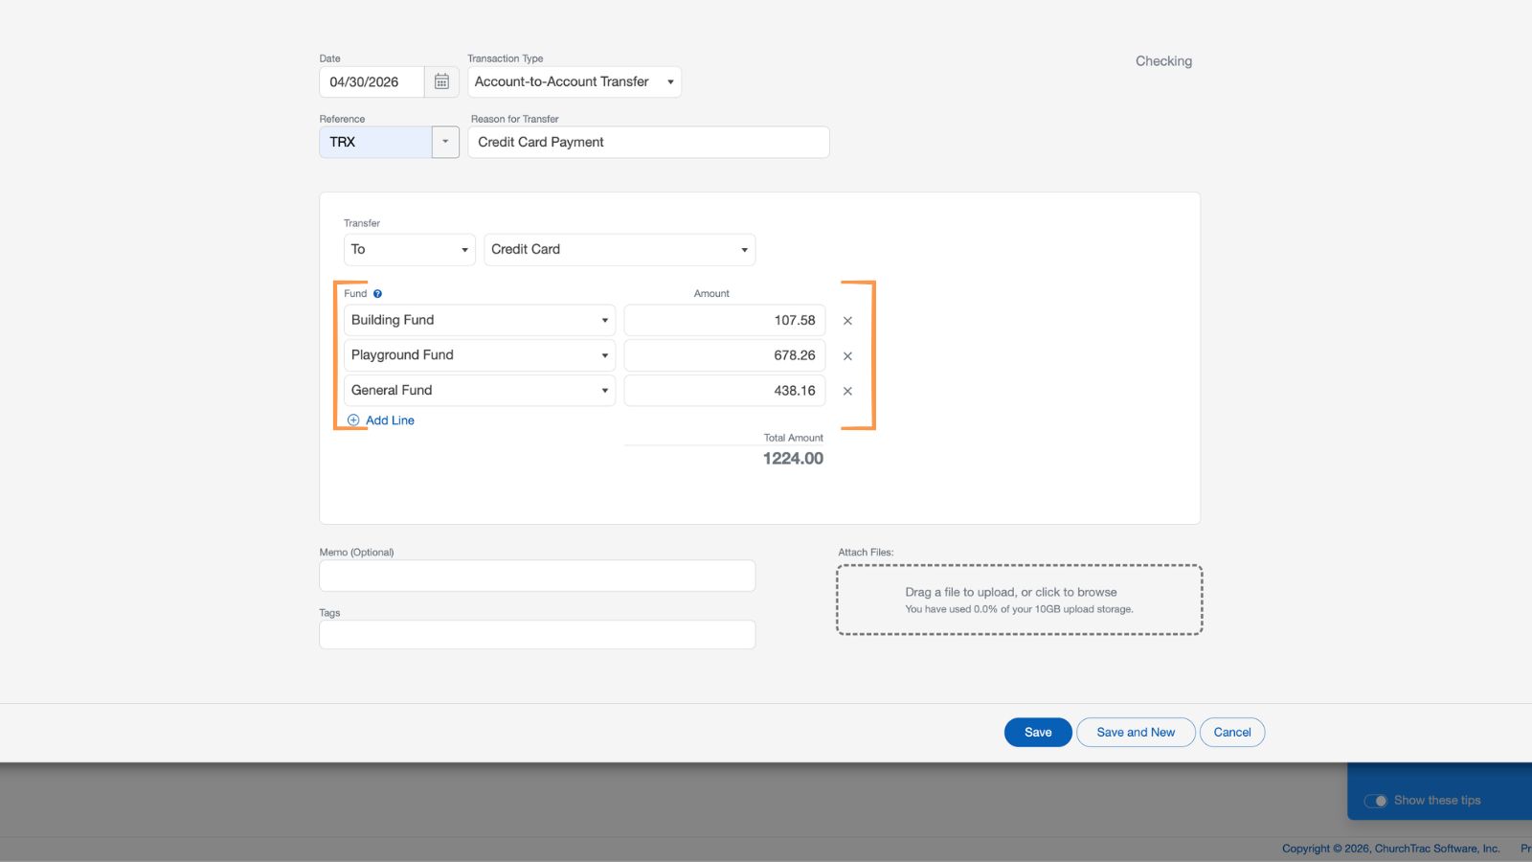Expand the Reference TRX dropdown arrow
The image size is (1532, 862).
tap(445, 142)
